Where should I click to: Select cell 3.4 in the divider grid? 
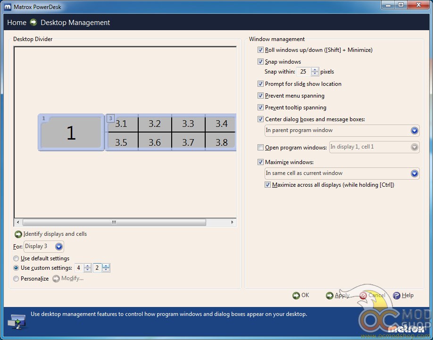pos(221,124)
